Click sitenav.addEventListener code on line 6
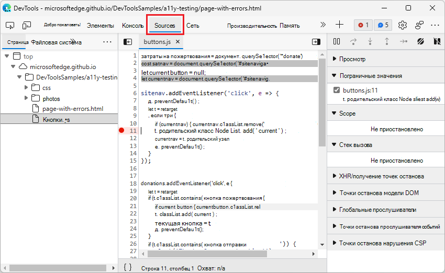The height and width of the screenshot is (273, 445). [x=210, y=93]
